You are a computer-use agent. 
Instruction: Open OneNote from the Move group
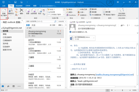(71, 15)
